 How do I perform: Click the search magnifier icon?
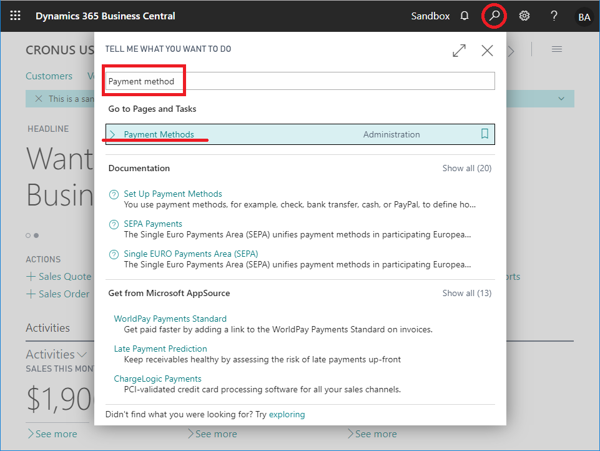[494, 16]
